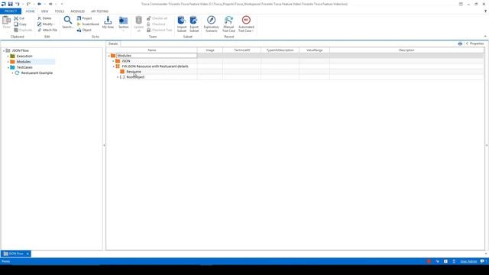Click the ribbon display options icon
This screenshot has width=489, height=275.
[461, 4]
